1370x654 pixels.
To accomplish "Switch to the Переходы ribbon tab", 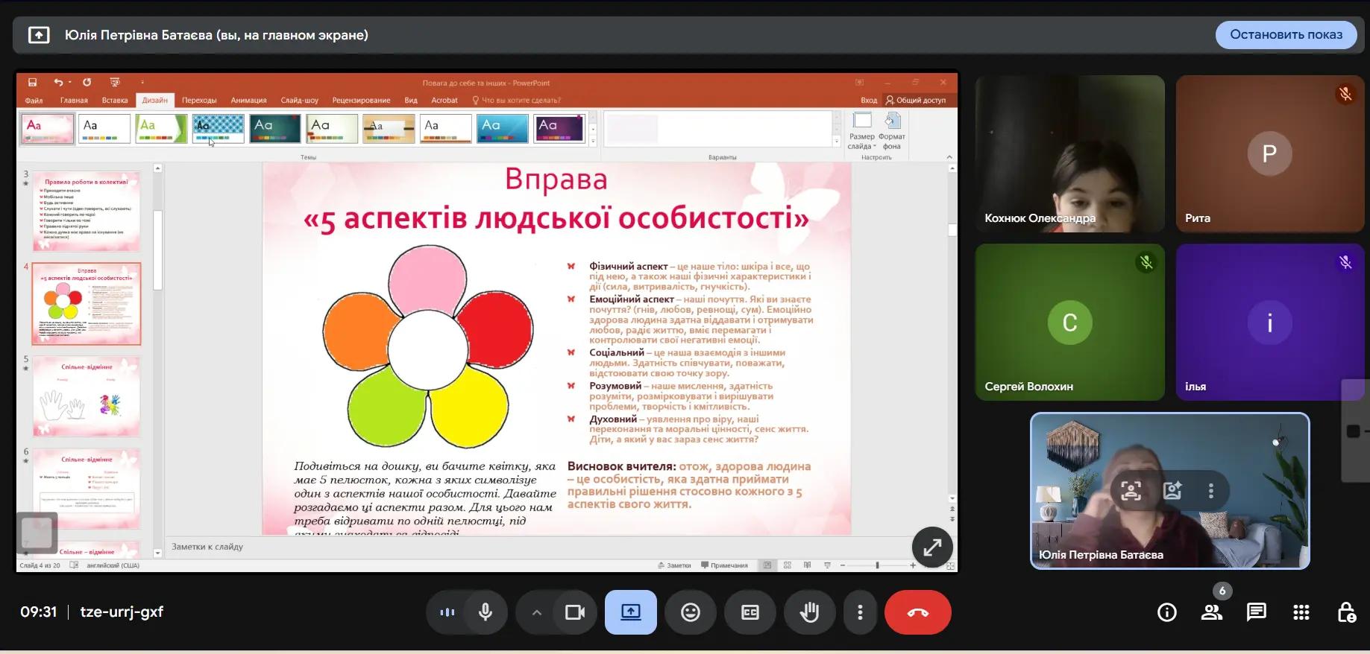I will click(x=199, y=100).
